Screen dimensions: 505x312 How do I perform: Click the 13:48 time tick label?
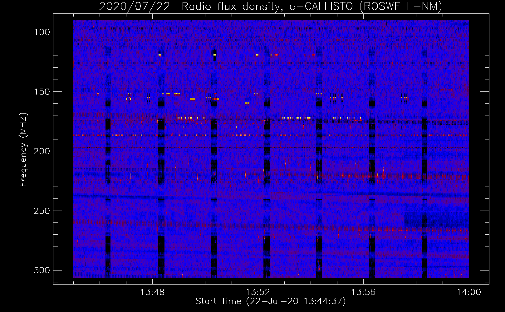coord(152,292)
